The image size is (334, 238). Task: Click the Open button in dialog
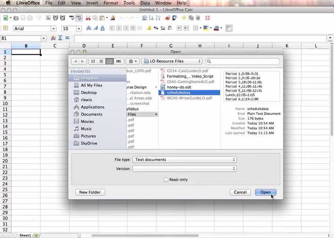point(266,192)
